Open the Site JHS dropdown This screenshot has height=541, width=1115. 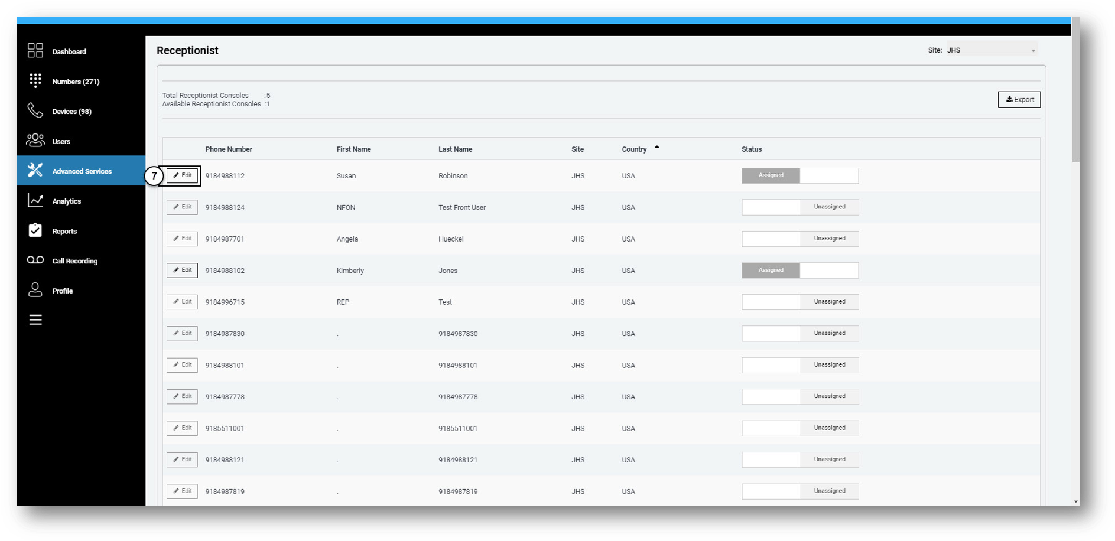[x=992, y=50]
